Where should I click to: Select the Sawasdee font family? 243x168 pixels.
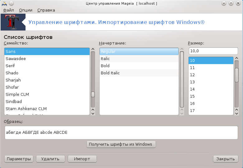pyautogui.click(x=47, y=58)
